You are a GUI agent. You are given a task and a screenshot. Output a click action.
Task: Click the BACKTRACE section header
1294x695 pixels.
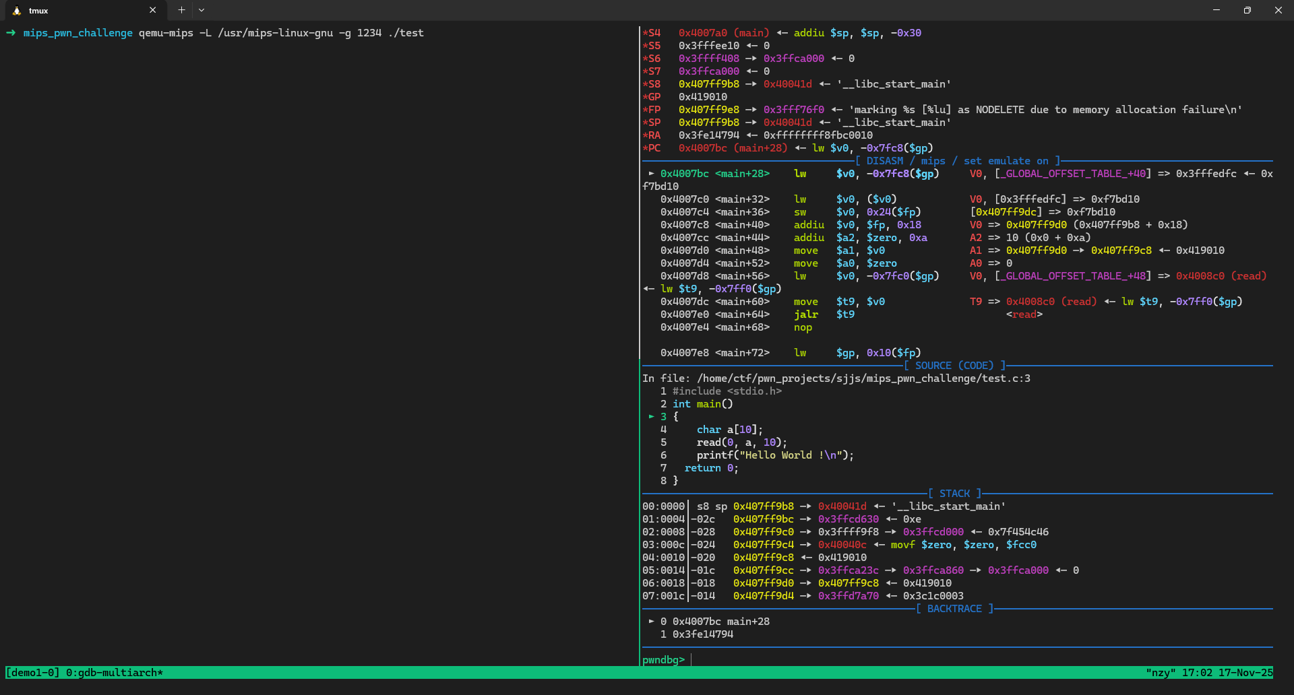coord(954,609)
